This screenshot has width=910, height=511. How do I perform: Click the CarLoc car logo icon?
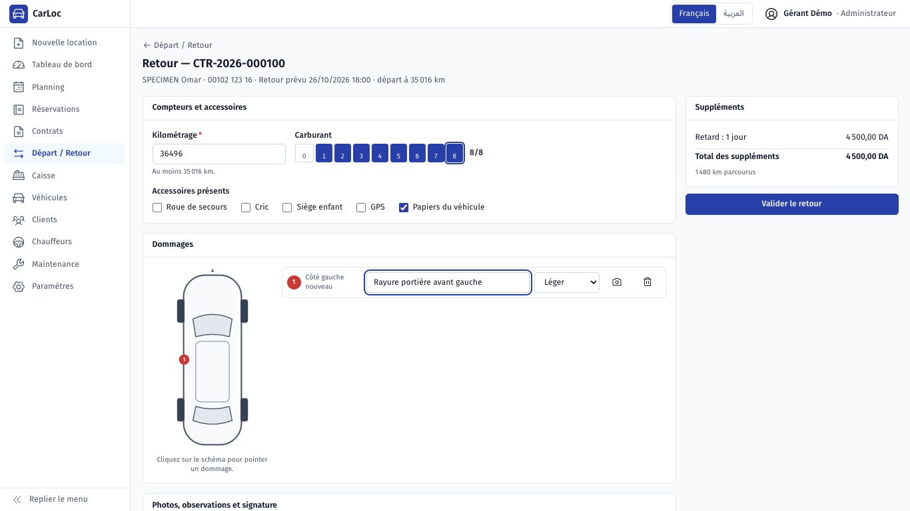tap(19, 13)
